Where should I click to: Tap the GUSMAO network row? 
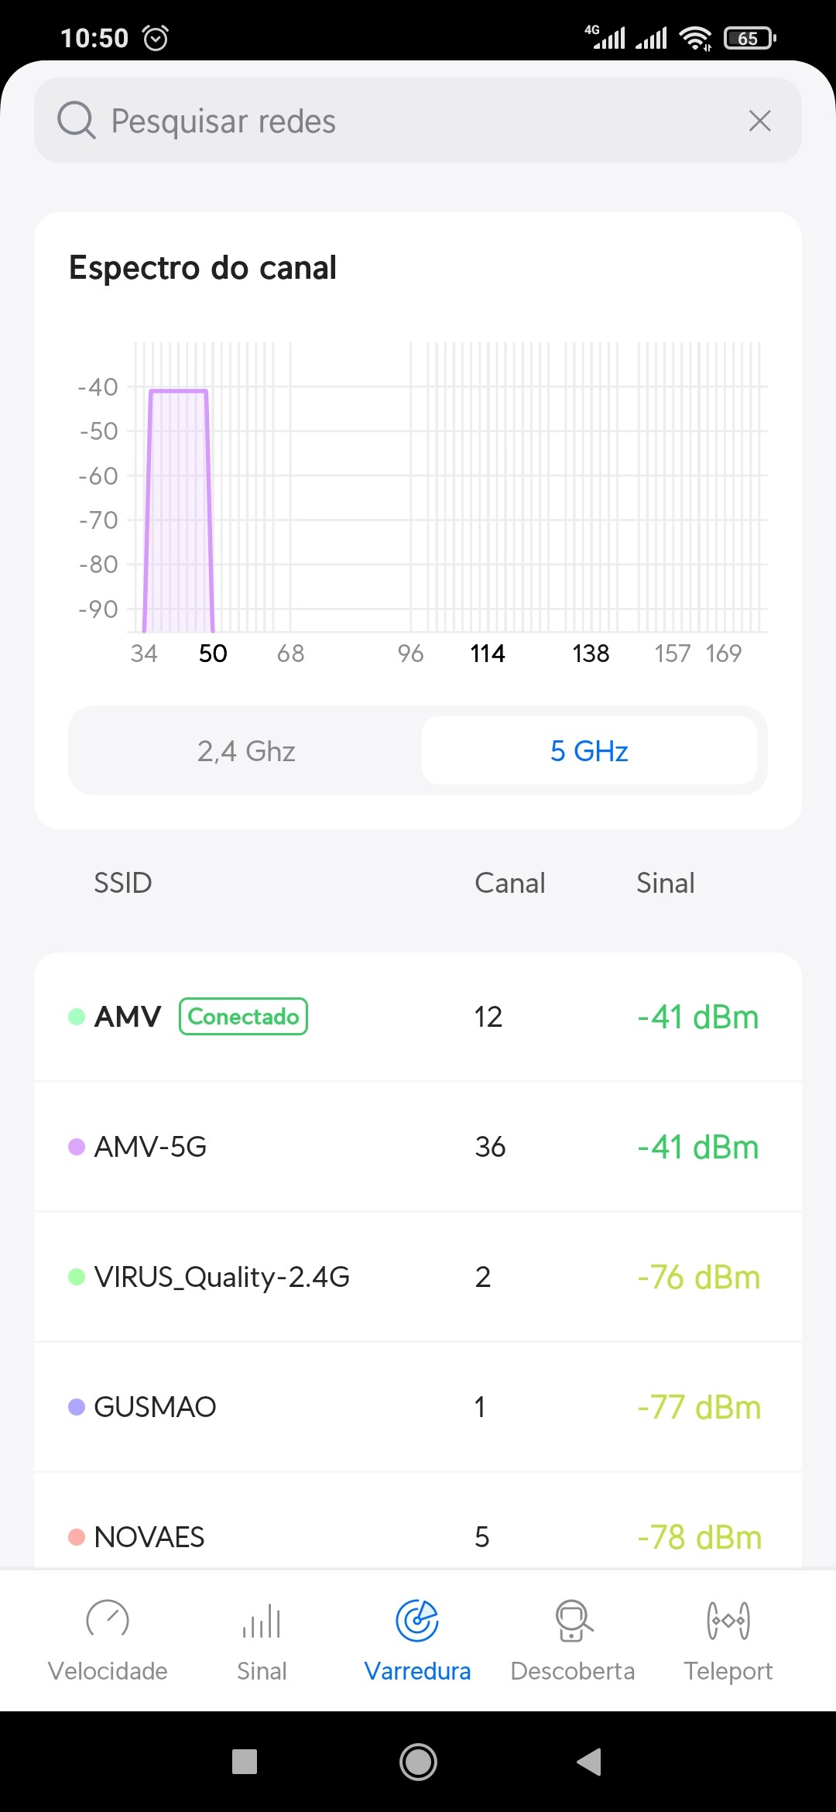click(418, 1407)
